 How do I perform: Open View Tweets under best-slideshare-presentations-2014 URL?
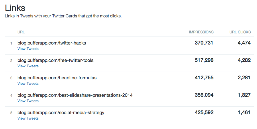tap(28, 101)
